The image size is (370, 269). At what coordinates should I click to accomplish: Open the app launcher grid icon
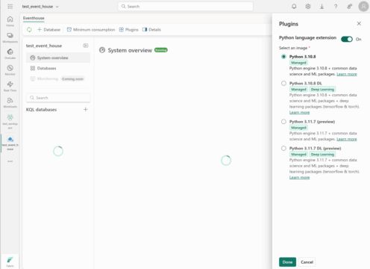(x=10, y=7)
